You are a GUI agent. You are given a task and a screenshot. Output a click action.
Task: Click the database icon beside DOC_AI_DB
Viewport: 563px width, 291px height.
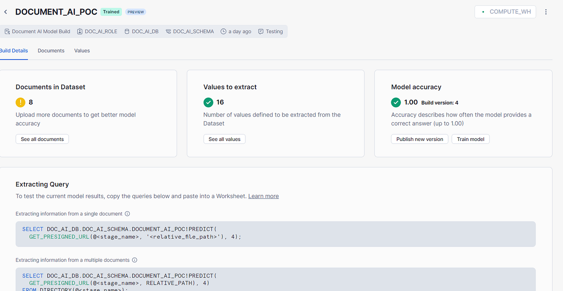pos(128,31)
